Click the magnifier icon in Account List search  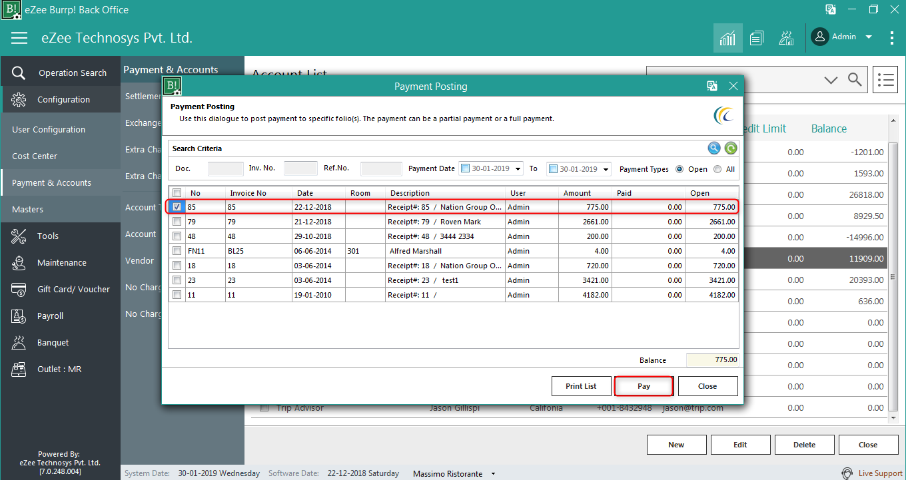tap(855, 80)
